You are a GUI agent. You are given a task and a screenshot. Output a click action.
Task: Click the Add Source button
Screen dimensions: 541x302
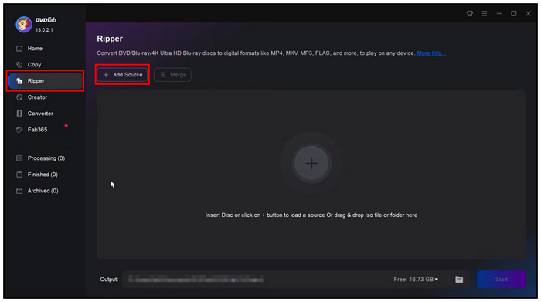click(x=122, y=75)
